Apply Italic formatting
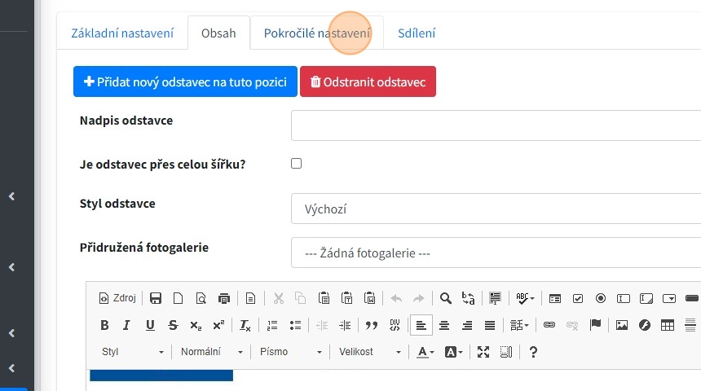This screenshot has width=701, height=391. tap(126, 325)
